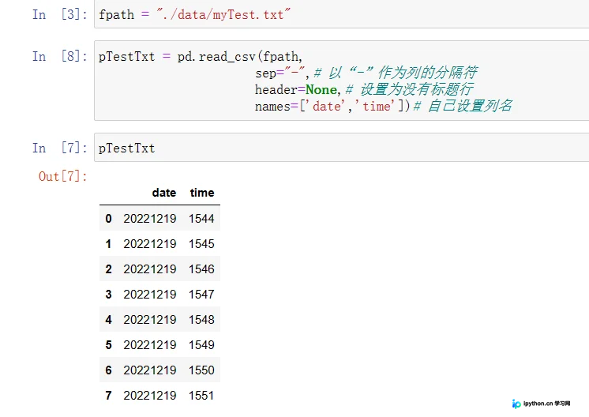Viewport: 589px width, 417px height.
Task: Click the time value 1546
Action: [201, 269]
